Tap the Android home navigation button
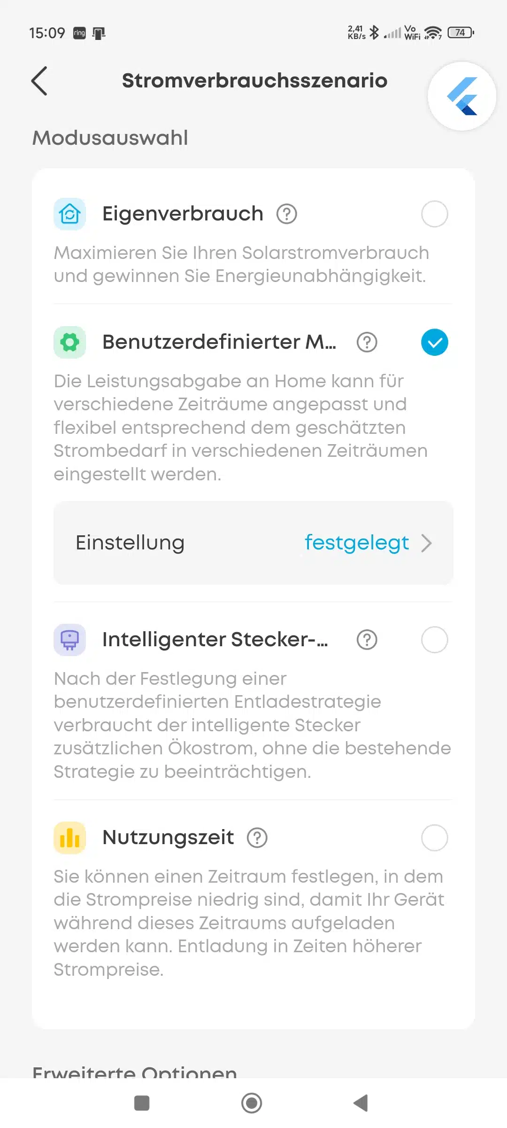The image size is (507, 1128). (x=252, y=1103)
